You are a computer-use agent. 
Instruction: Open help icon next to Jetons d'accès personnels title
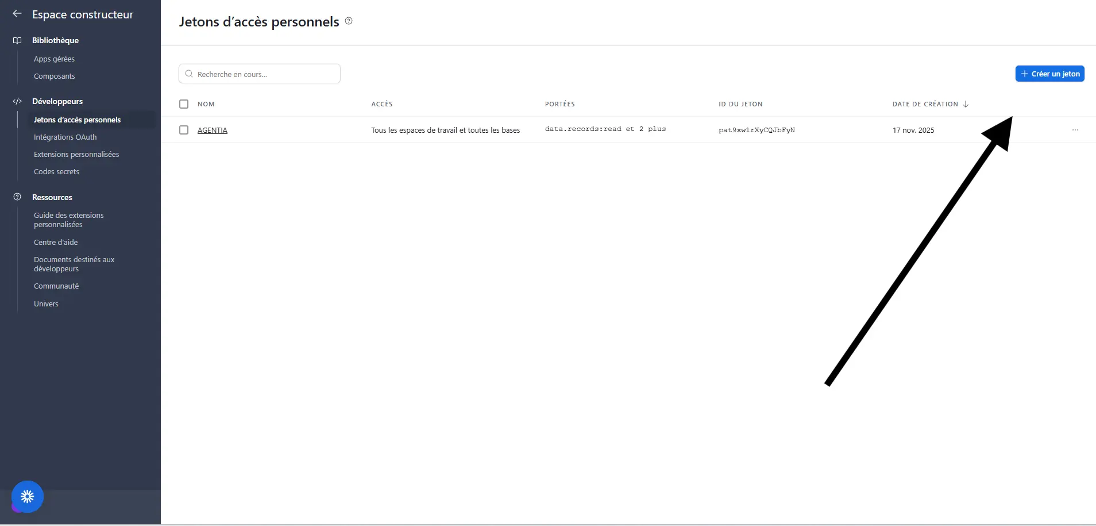(349, 21)
